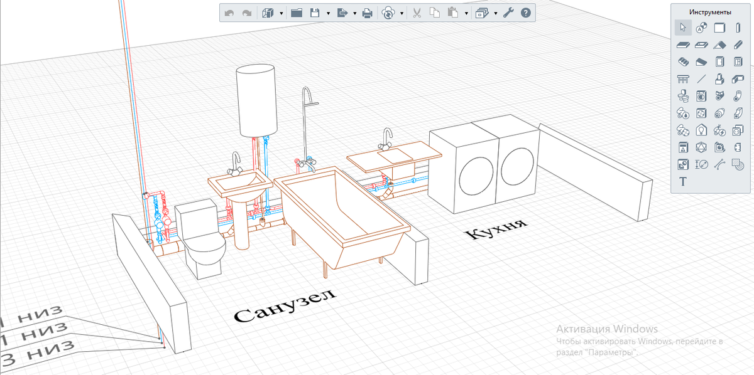
Task: Open the cloud sync dropdown arrow
Action: click(402, 13)
